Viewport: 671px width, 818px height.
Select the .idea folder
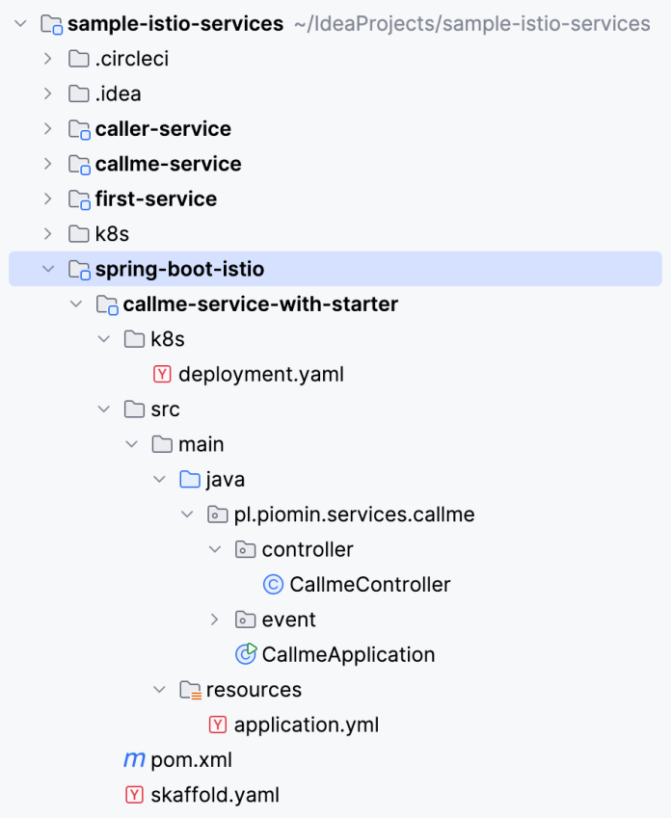click(x=118, y=94)
